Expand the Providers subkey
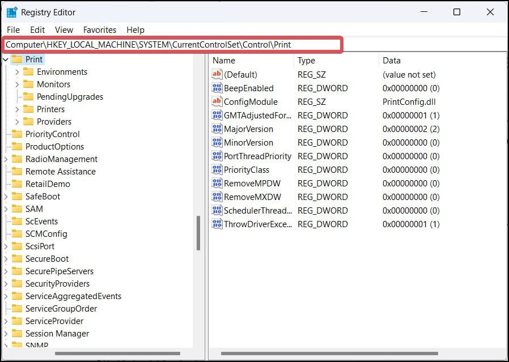Viewport: 509px width, 362px height. point(17,122)
